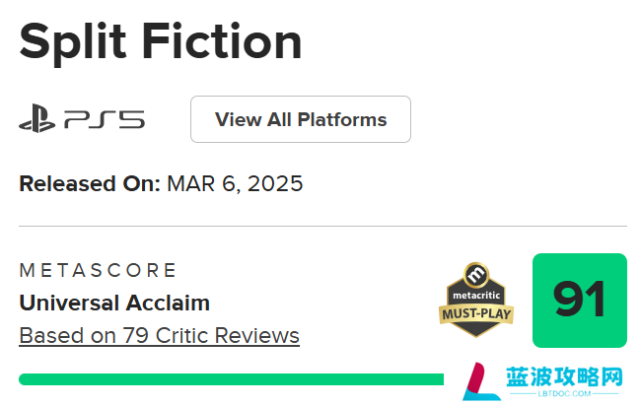This screenshot has height=406, width=641.
Task: Click the horizontal divider under release date
Action: tap(322, 226)
